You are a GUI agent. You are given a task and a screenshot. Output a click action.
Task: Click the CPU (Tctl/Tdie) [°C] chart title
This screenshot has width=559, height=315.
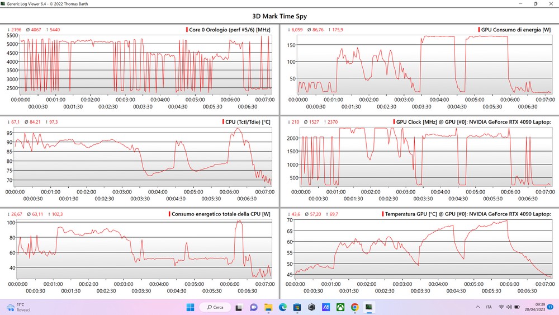(248, 122)
